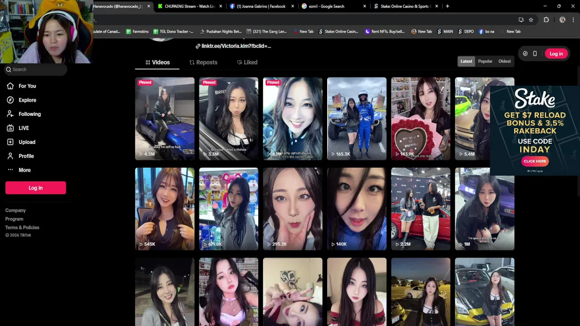Click the get app phone icon
This screenshot has width=580, height=326.
click(535, 54)
